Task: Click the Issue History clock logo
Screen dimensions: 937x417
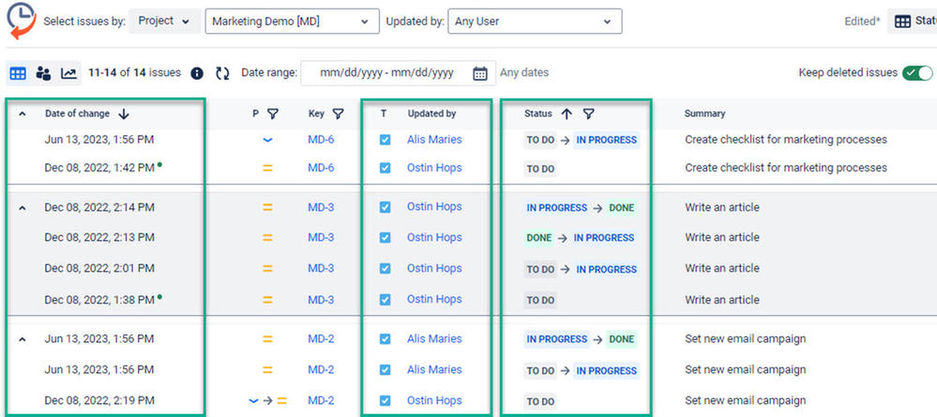Action: pos(23,21)
